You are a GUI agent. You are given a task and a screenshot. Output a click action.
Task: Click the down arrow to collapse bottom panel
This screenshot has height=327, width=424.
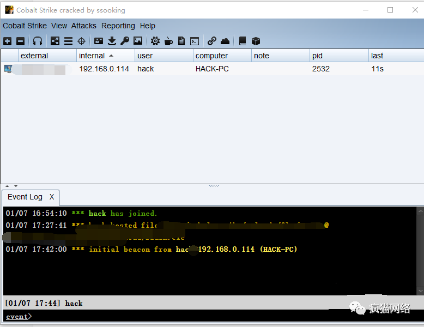coord(16,186)
